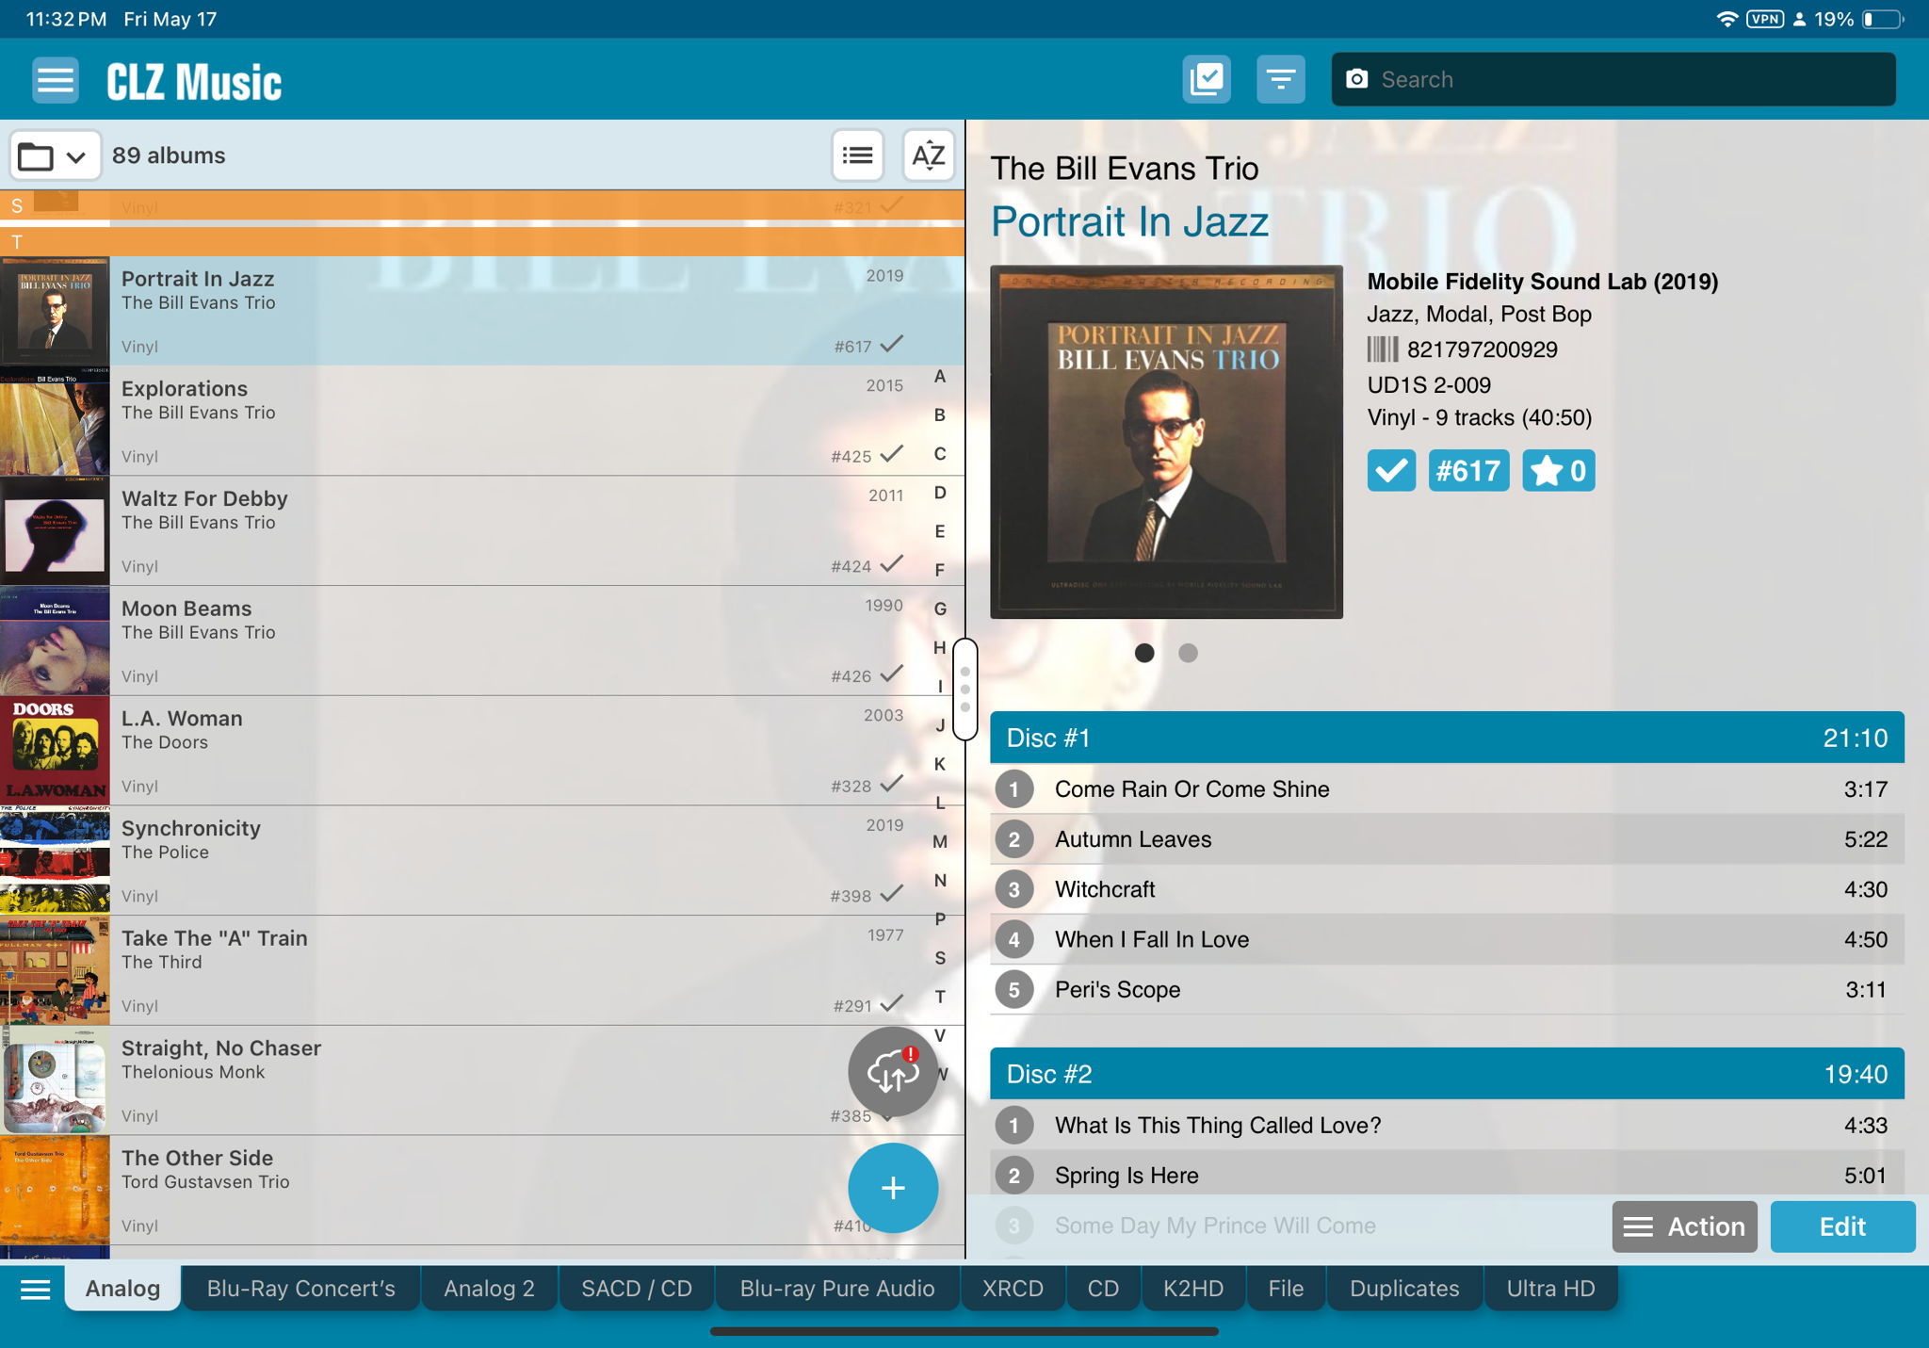Switch to Ultra HD tab
This screenshot has height=1348, width=1929.
pos(1551,1289)
